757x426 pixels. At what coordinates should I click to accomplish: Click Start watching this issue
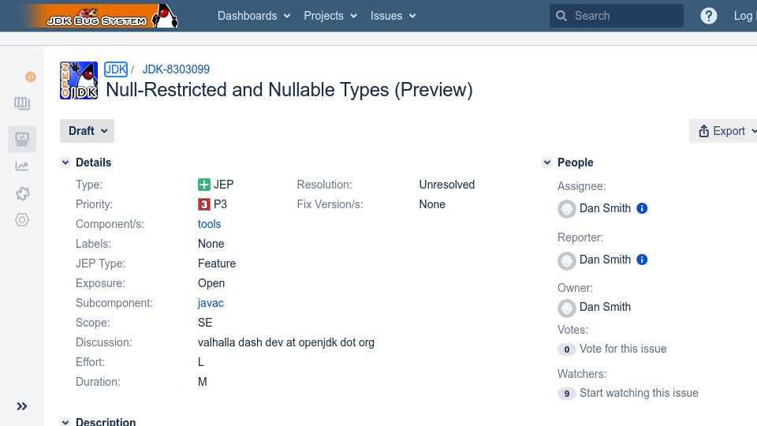[x=639, y=393]
